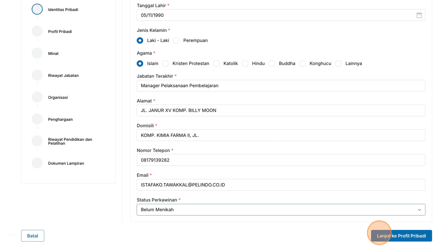
Task: Choose Kristen Protestan religion option
Action: (165, 64)
